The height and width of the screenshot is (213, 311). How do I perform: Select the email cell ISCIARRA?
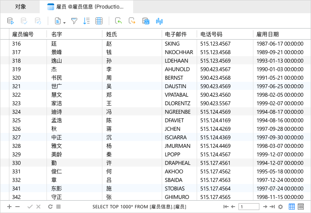pyautogui.click(x=179, y=137)
